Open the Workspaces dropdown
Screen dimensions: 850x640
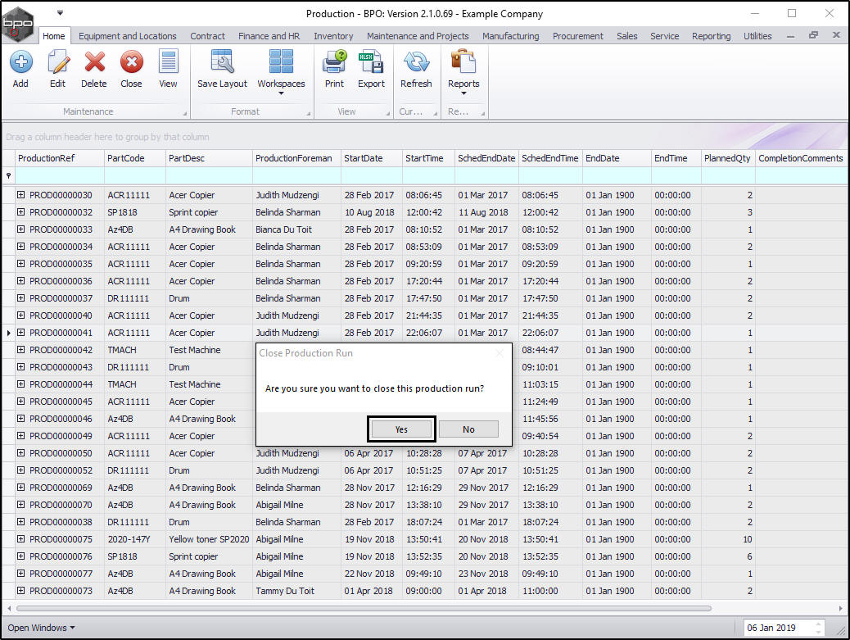pyautogui.click(x=281, y=72)
